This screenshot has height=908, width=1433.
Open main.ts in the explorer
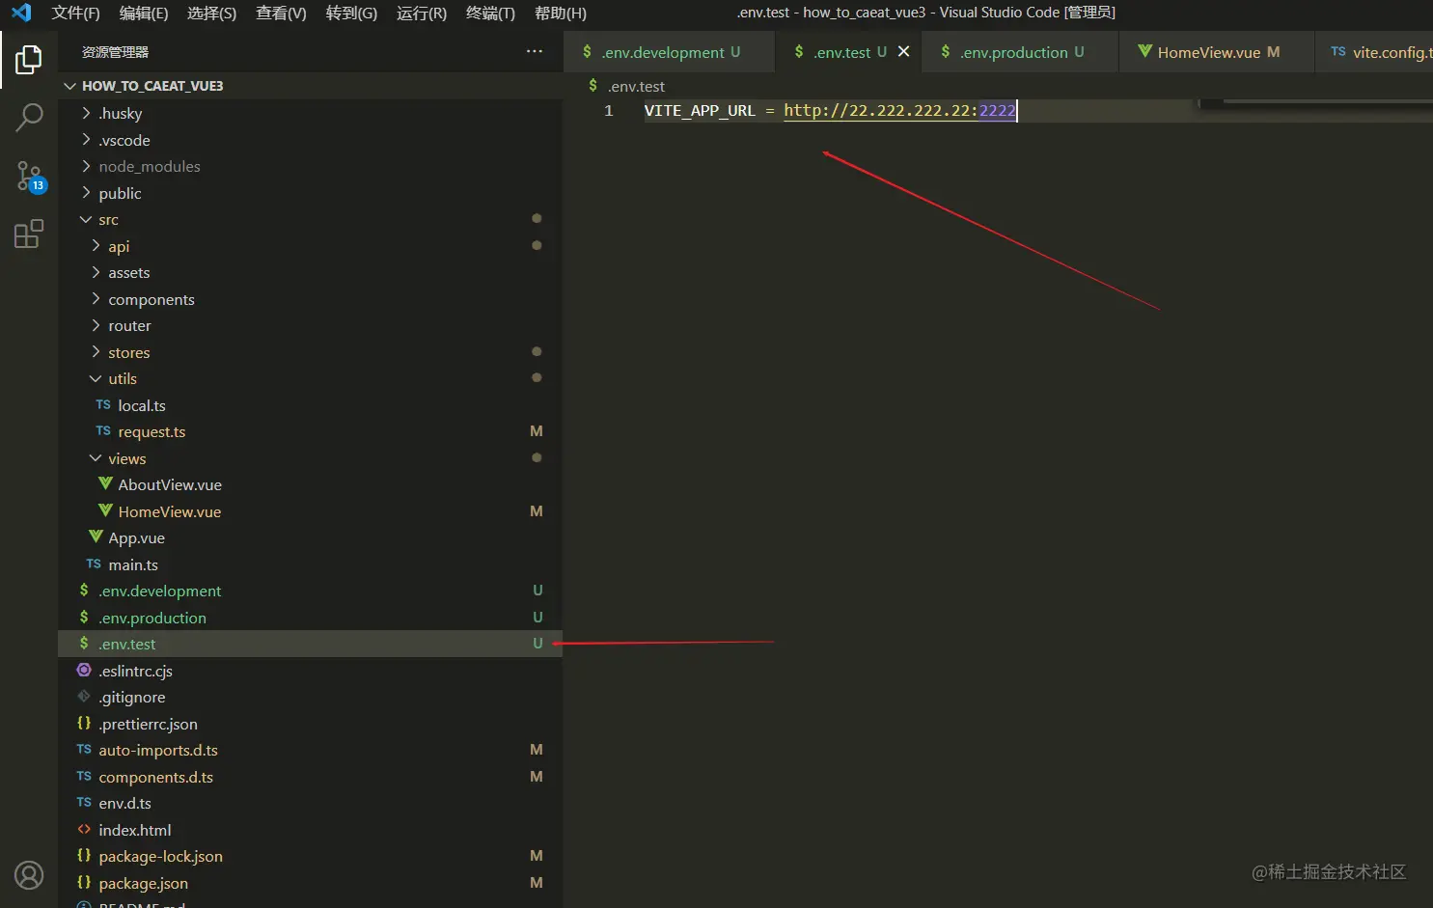pyautogui.click(x=311, y=564)
